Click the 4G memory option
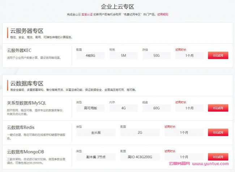The height and width of the screenshot is (172, 235). click(123, 108)
